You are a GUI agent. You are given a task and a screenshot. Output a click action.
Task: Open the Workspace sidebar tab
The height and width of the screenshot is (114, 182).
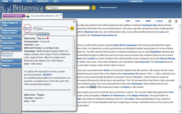coord(11,61)
